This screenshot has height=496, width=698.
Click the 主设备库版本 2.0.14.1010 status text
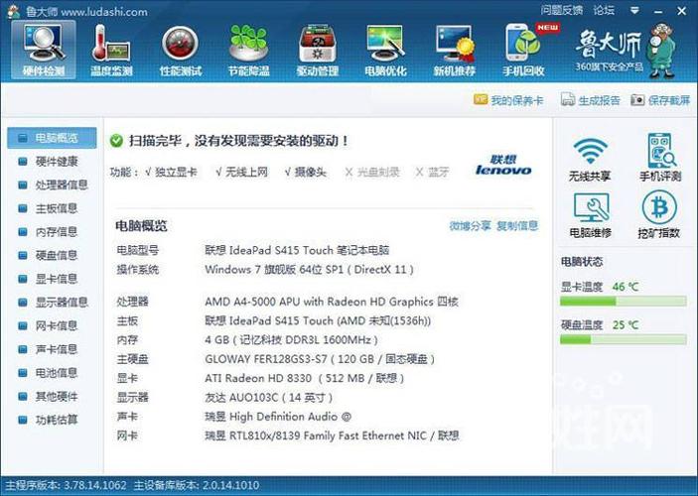pos(197,485)
